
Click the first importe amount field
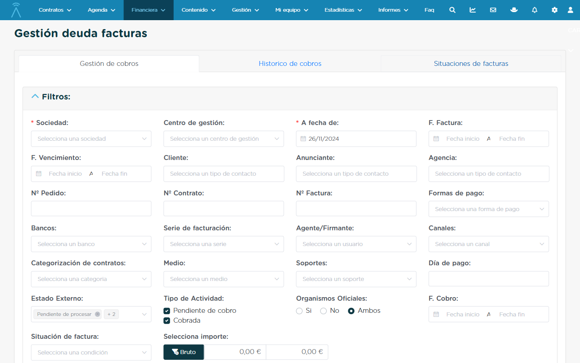tap(235, 352)
